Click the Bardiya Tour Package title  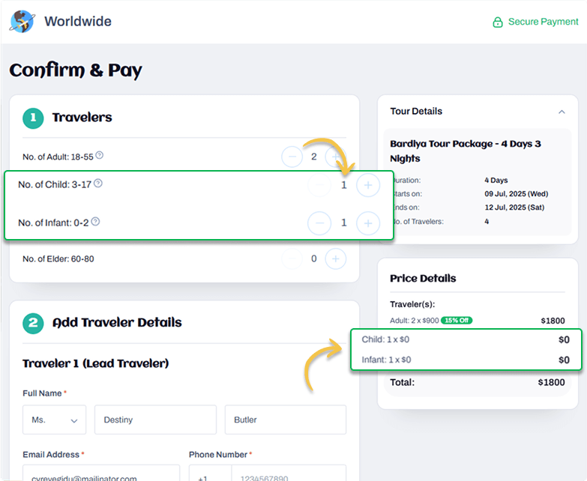coord(466,151)
